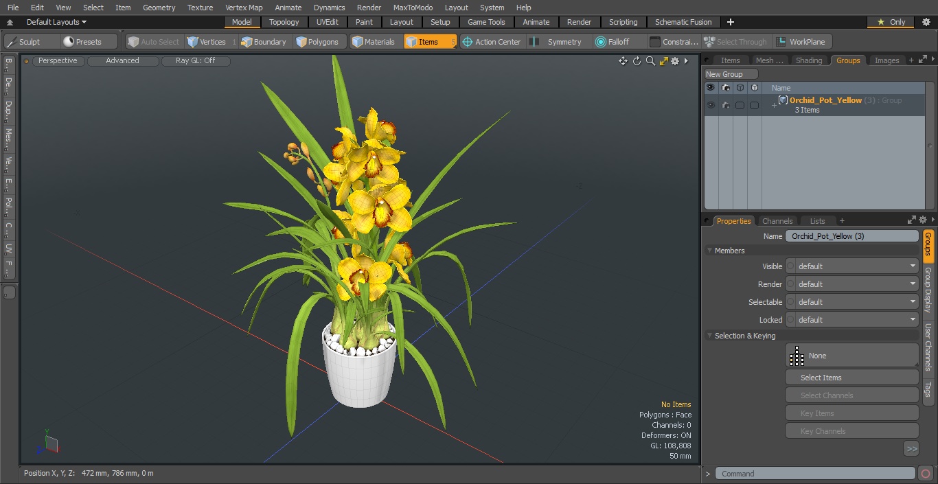This screenshot has height=484, width=938.
Task: Open the Perspective view type dropdown
Action: tap(58, 61)
